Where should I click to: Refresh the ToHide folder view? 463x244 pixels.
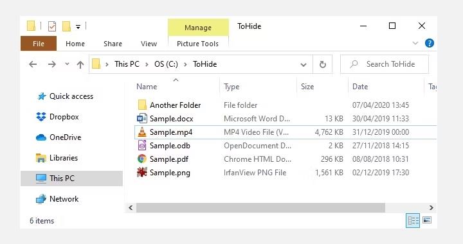322,64
